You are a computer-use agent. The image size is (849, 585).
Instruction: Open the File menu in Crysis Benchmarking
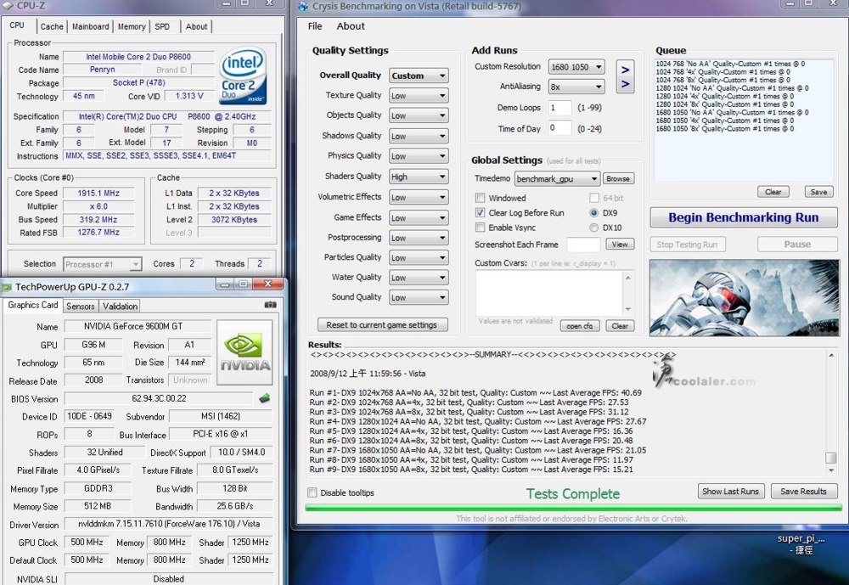coord(315,26)
